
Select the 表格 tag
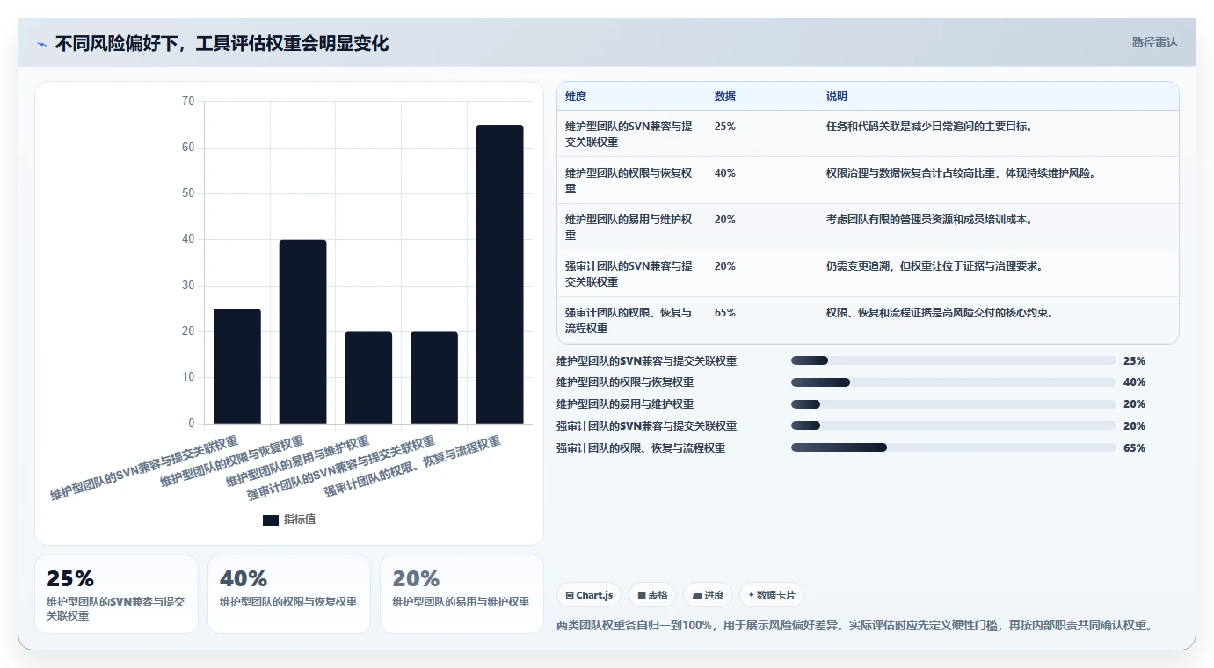pyautogui.click(x=652, y=595)
